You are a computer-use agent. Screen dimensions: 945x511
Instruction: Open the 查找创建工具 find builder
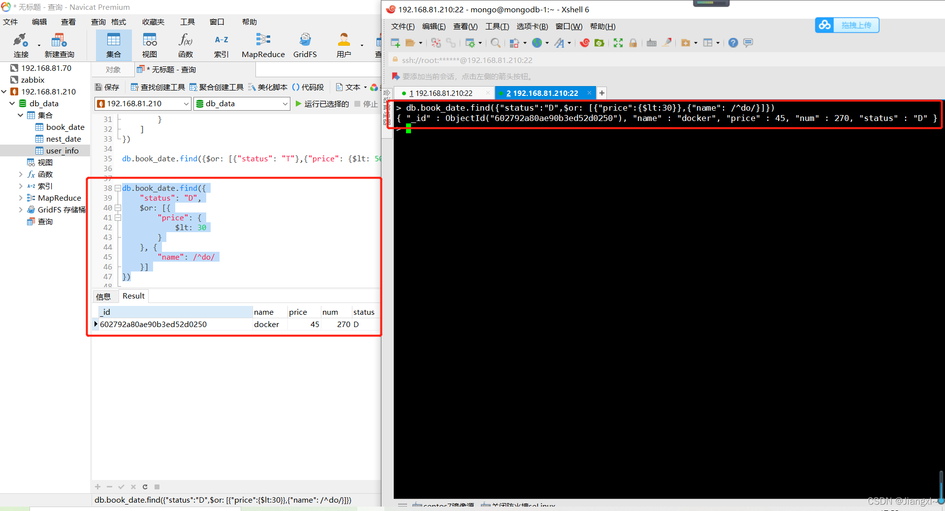click(x=158, y=87)
